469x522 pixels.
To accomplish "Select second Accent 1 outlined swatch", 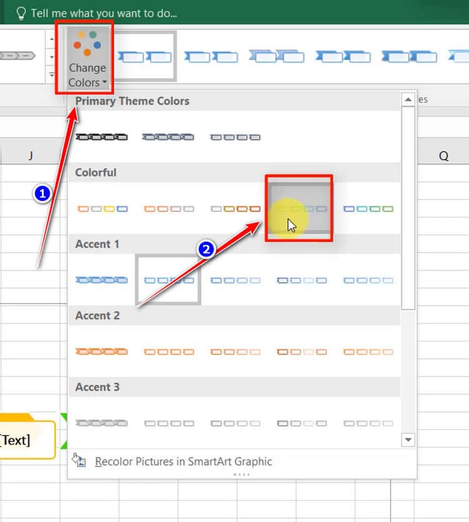I will (x=168, y=279).
